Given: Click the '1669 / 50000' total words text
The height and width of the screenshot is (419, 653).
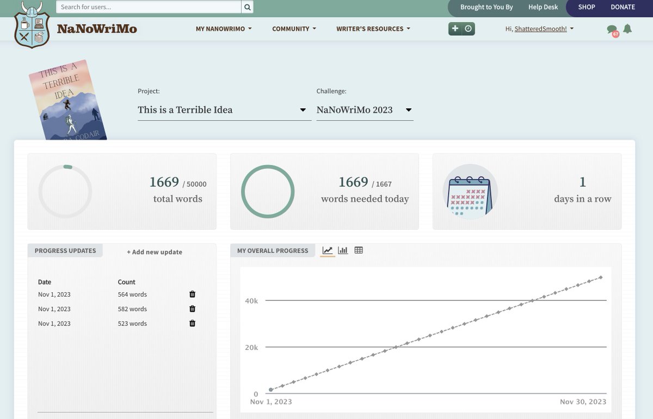Looking at the screenshot, I should point(178,182).
